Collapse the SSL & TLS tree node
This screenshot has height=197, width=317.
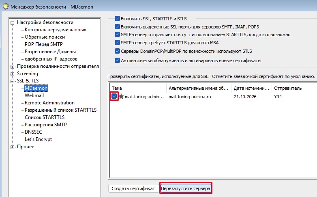pyautogui.click(x=12, y=81)
